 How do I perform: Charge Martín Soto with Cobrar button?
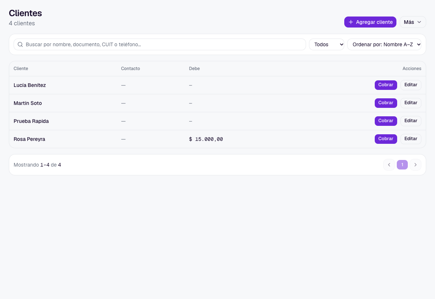[386, 103]
